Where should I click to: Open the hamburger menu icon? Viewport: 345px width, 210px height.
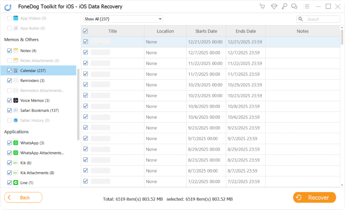click(x=306, y=6)
